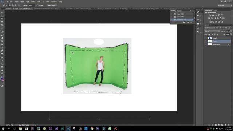
Task: Select the Polygonal Lasso history state
Action: (182, 20)
